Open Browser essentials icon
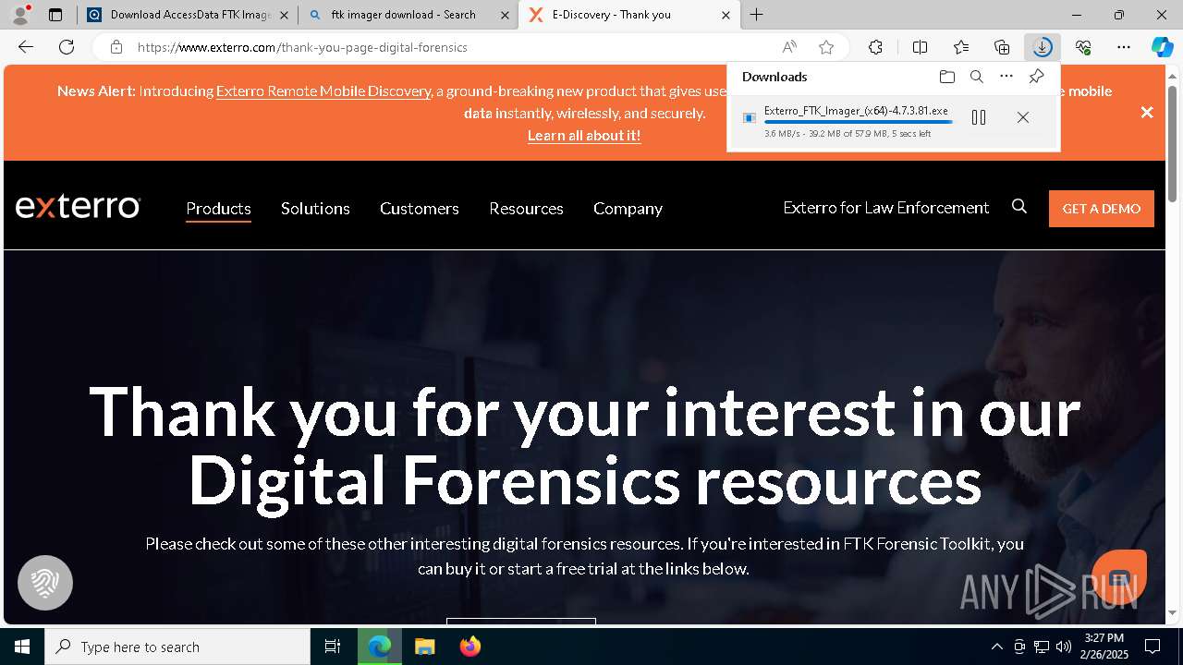Viewport: 1183px width, 665px height. (1083, 47)
